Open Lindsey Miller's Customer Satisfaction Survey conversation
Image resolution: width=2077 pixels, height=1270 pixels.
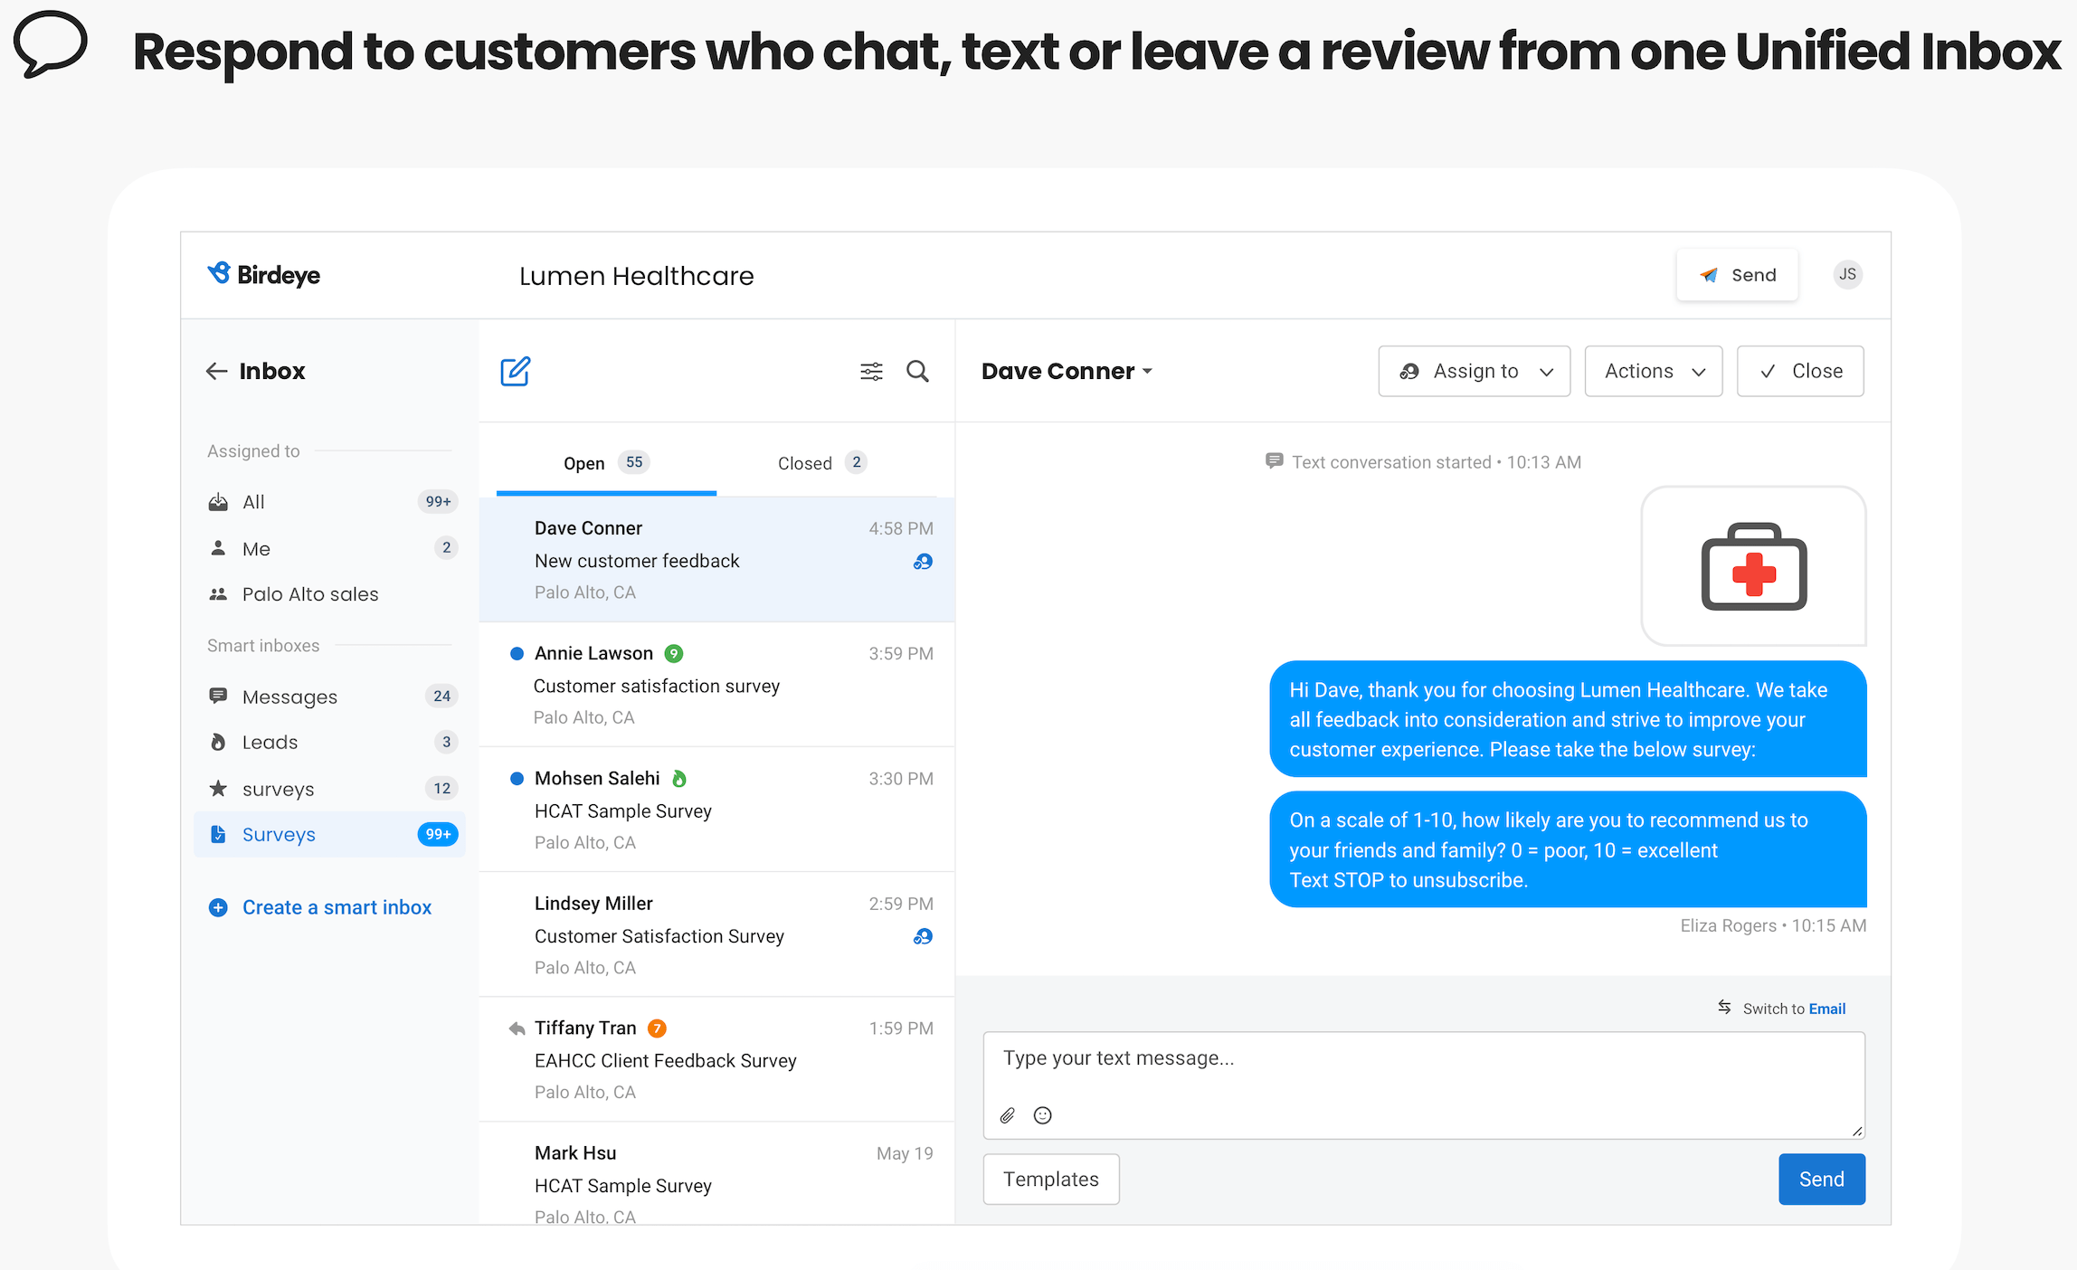point(717,935)
